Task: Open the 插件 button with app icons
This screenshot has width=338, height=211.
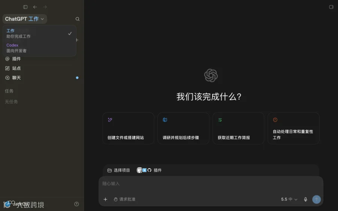Action: [149, 170]
